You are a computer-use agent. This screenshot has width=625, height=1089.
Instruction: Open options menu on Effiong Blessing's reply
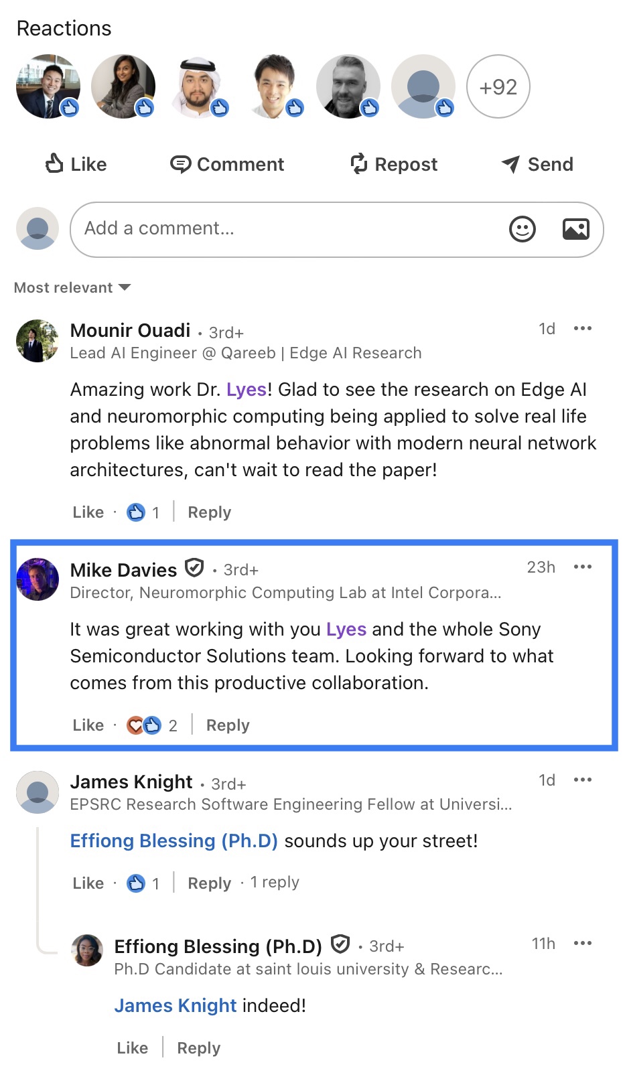click(582, 943)
